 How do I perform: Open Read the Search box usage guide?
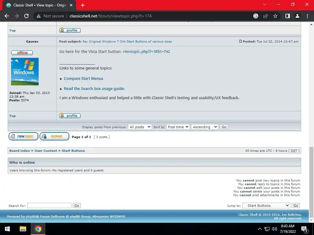tap(94, 88)
